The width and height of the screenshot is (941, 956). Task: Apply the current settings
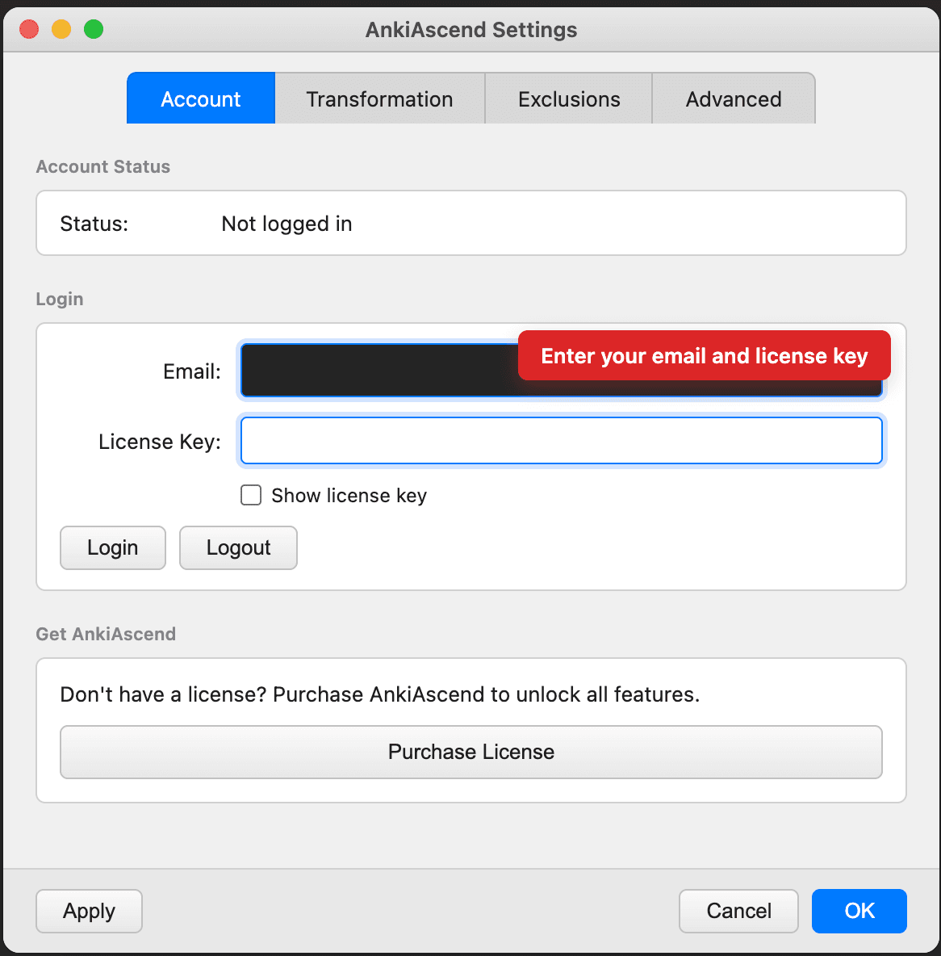[x=89, y=911]
